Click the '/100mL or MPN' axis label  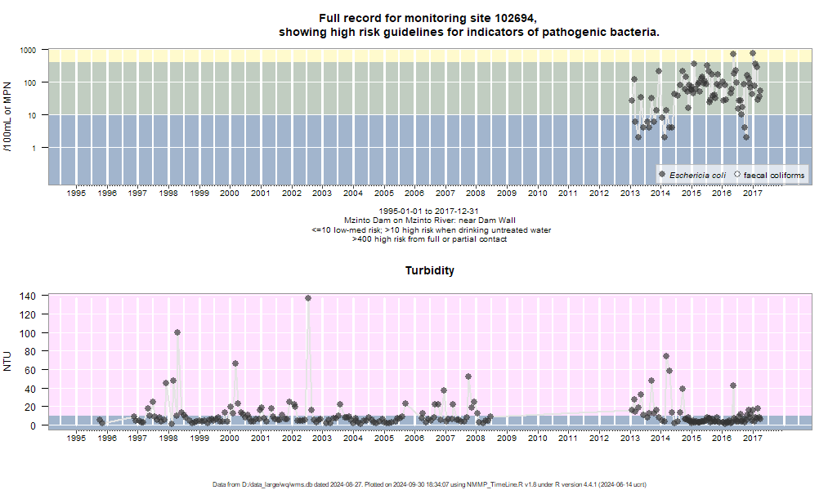pos(7,116)
